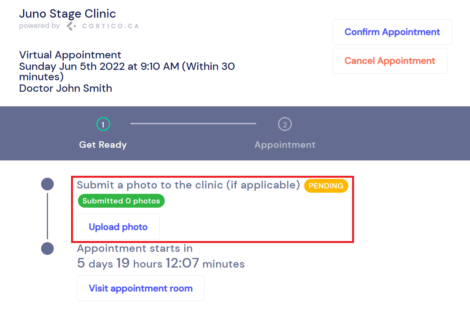Open the CORTICO.CA link text

[x=111, y=26]
